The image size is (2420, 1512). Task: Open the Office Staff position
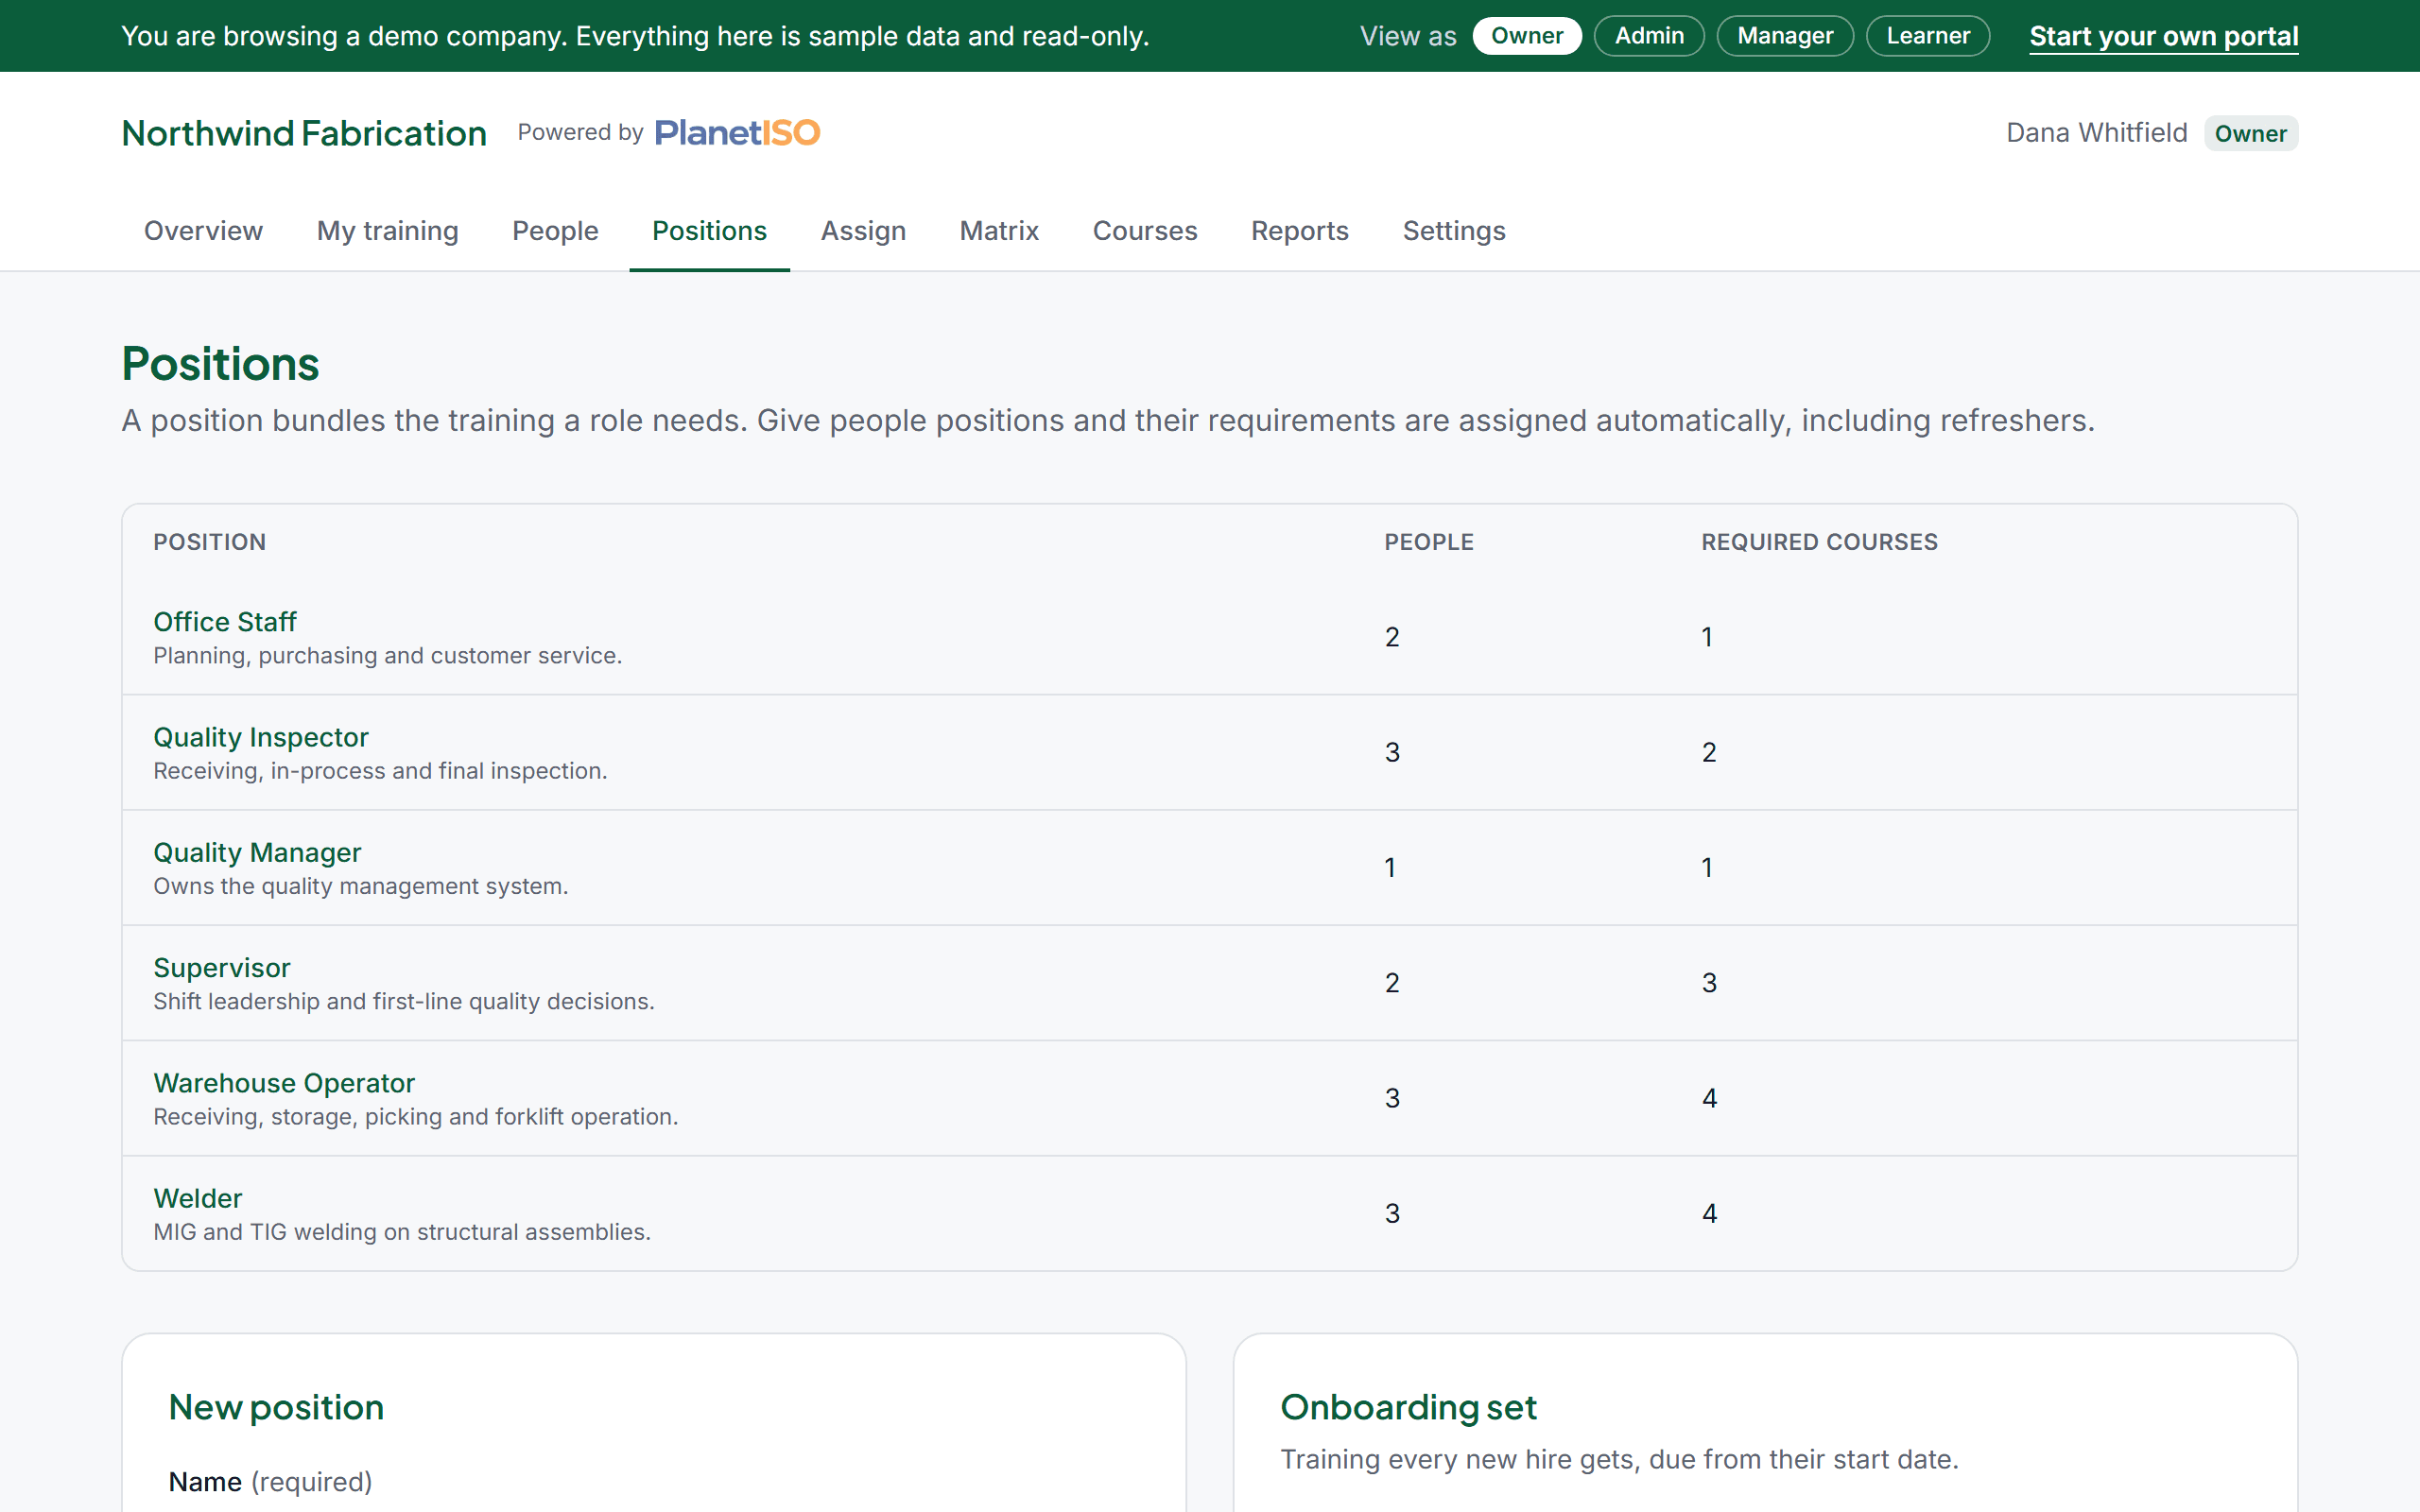coord(225,622)
